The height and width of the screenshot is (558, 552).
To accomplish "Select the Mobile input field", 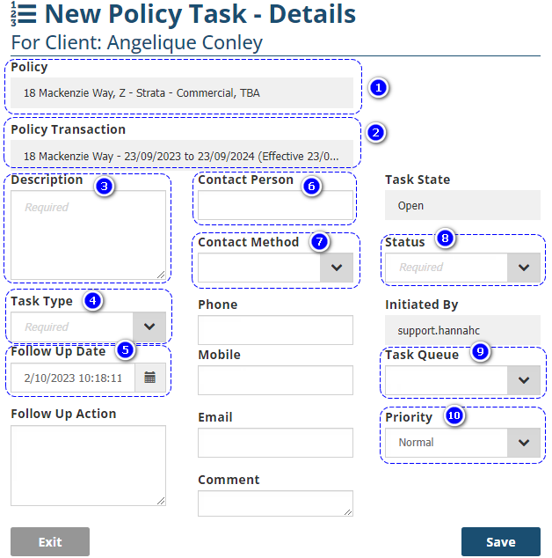I will click(275, 380).
